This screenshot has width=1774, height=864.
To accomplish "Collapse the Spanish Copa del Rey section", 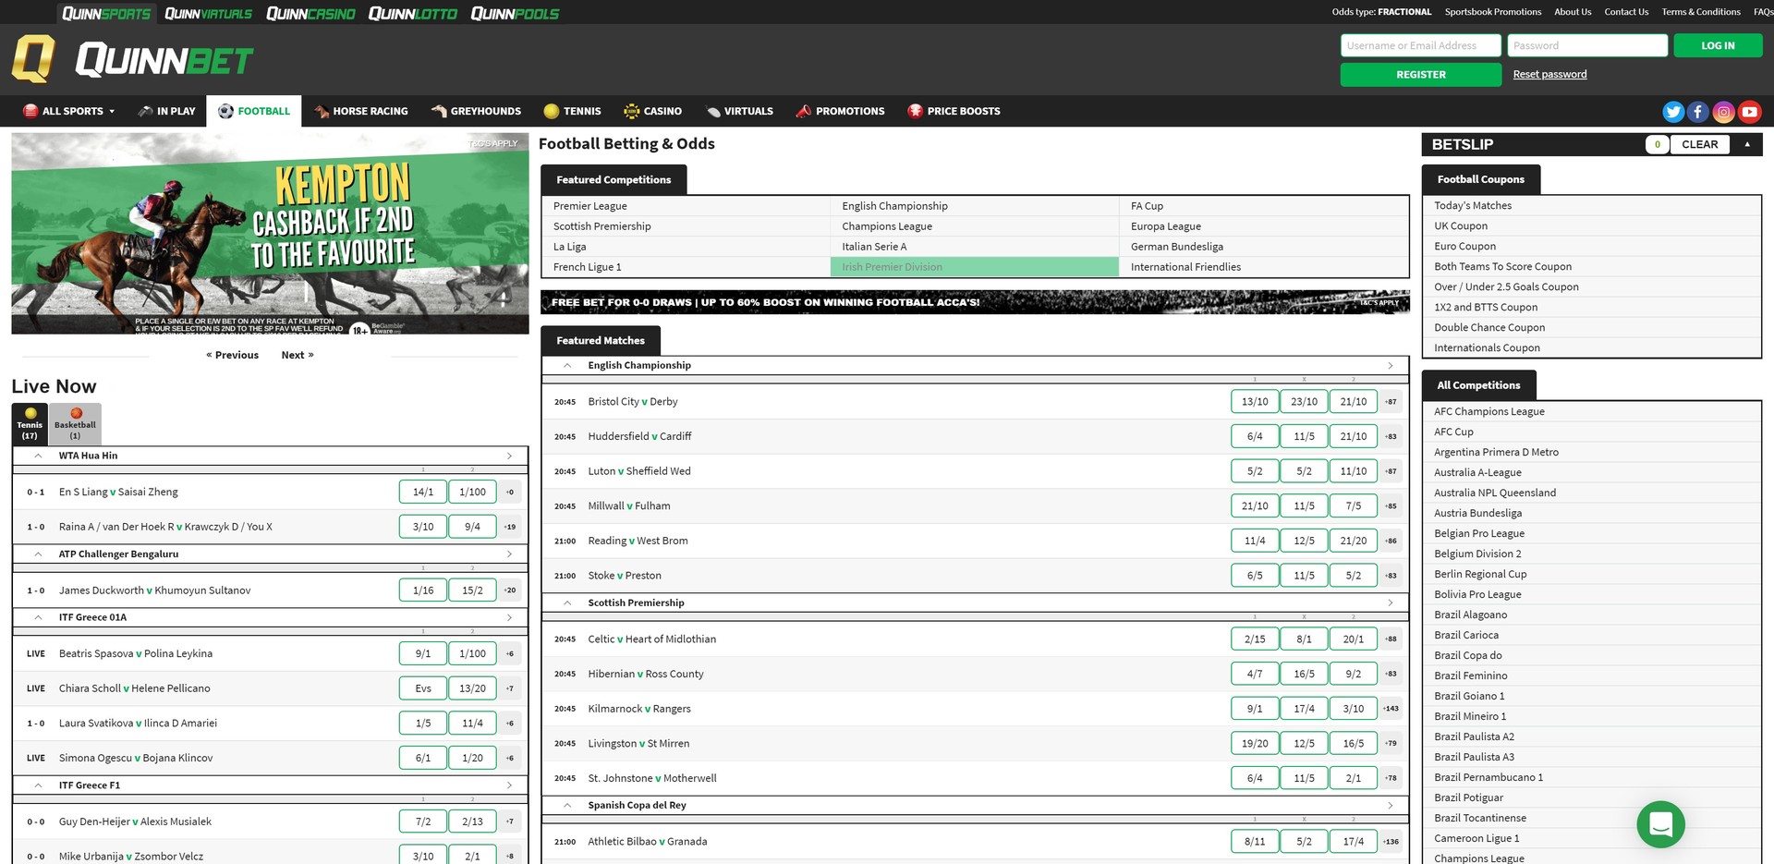I will click(567, 806).
